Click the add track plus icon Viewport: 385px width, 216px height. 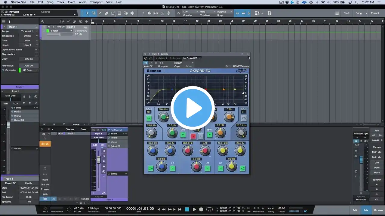pos(87,21)
